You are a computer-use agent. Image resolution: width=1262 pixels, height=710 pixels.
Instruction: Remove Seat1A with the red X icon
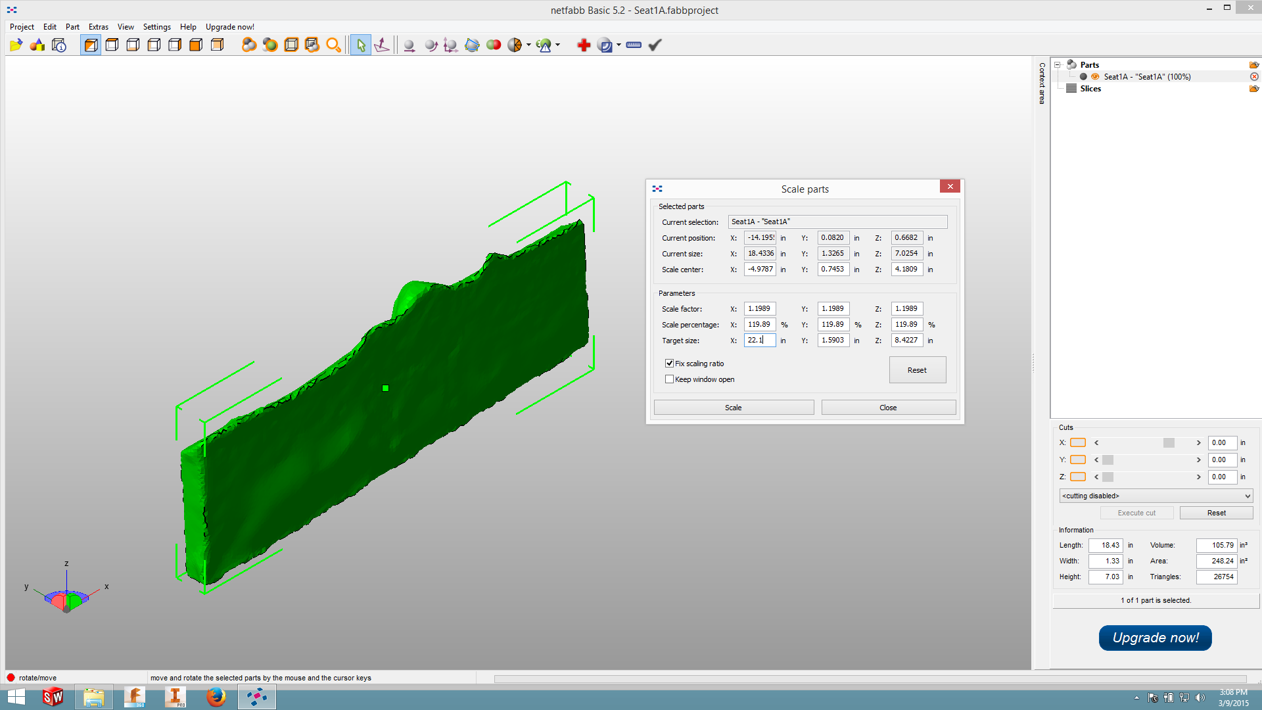click(1254, 77)
